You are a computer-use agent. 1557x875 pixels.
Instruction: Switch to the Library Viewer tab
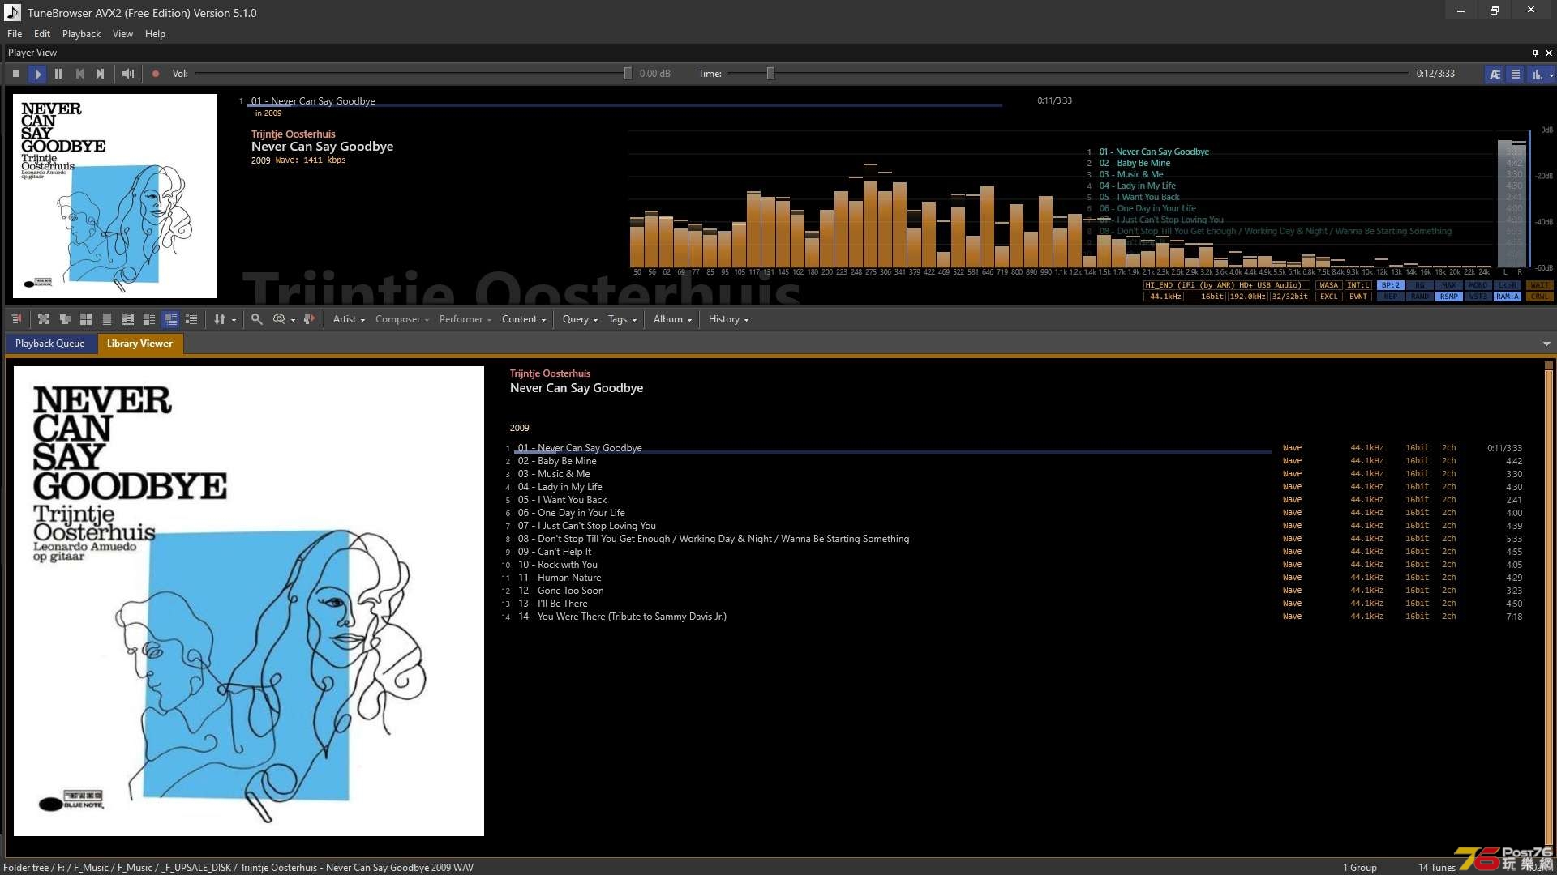(139, 344)
